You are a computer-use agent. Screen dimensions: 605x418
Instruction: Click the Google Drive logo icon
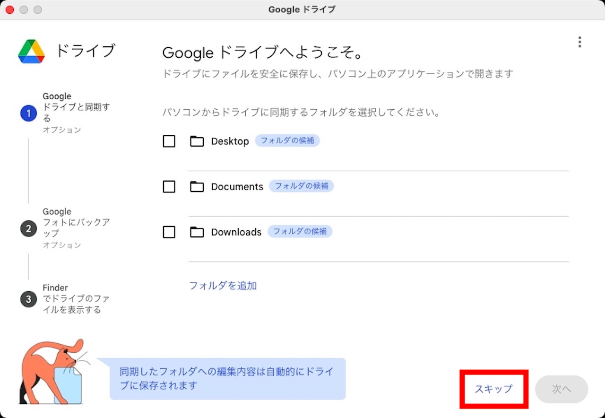[x=31, y=52]
